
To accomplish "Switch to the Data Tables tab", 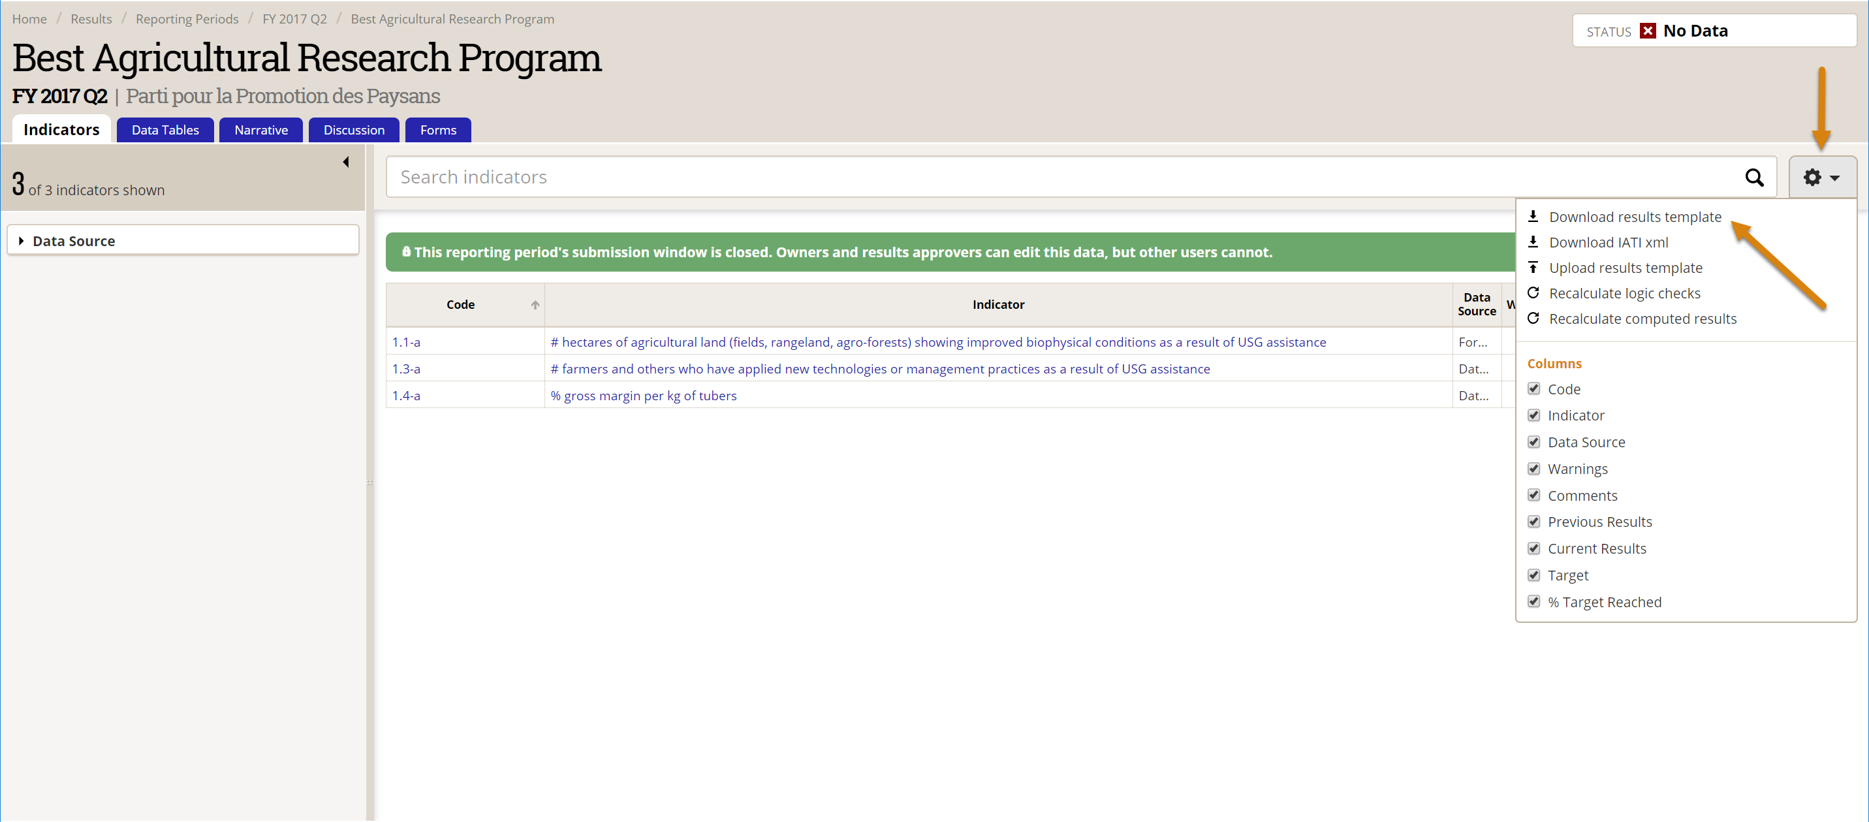I will pos(165,130).
